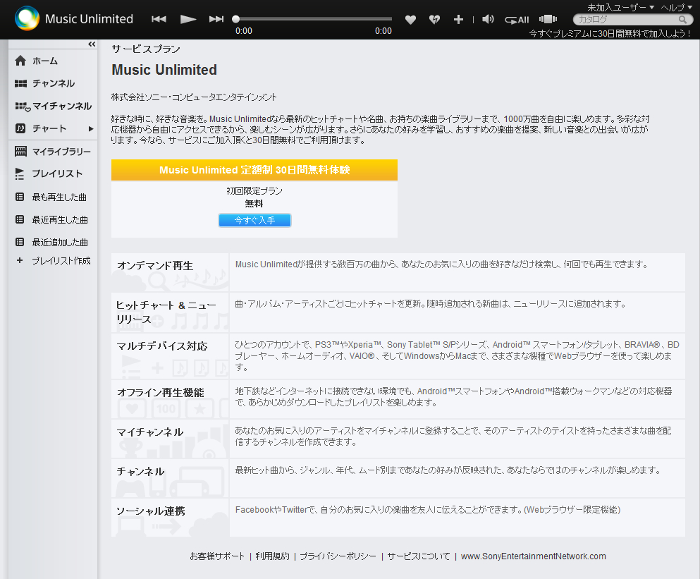The width and height of the screenshot is (700, 579).
Task: Click the サービスプラン heading text
Action: 145,49
